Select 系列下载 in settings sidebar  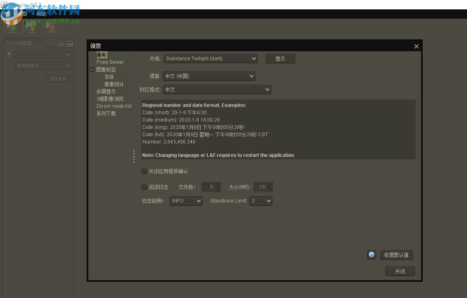point(106,113)
